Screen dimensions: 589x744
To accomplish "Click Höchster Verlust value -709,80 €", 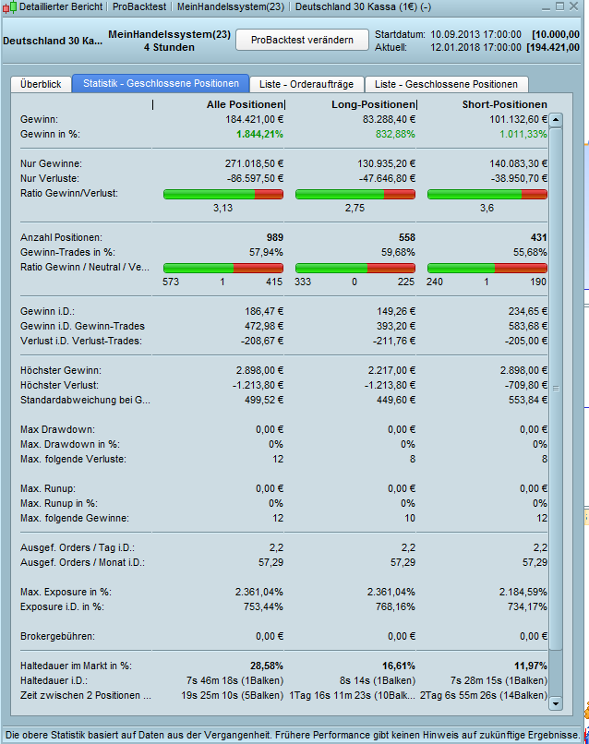I will (526, 385).
